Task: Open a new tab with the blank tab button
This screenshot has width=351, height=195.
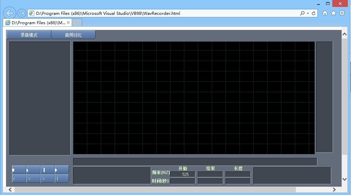Action: (x=77, y=23)
